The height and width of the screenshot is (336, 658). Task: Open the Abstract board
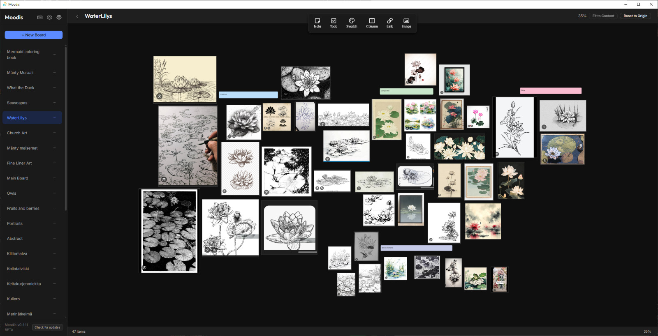32,239
